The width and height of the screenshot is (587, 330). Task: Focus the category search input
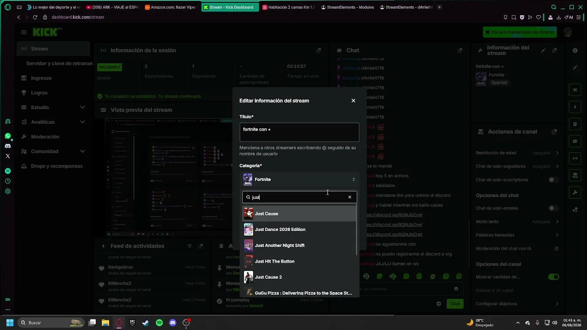point(299,197)
